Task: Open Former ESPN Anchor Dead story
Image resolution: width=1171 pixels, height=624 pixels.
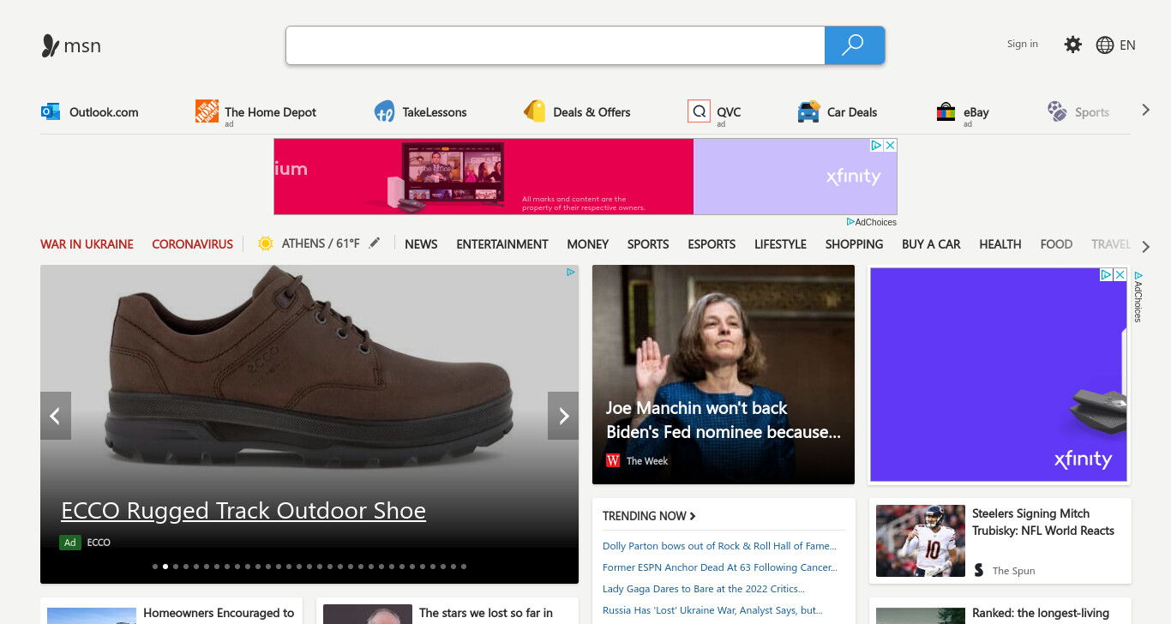Action: pos(720,567)
